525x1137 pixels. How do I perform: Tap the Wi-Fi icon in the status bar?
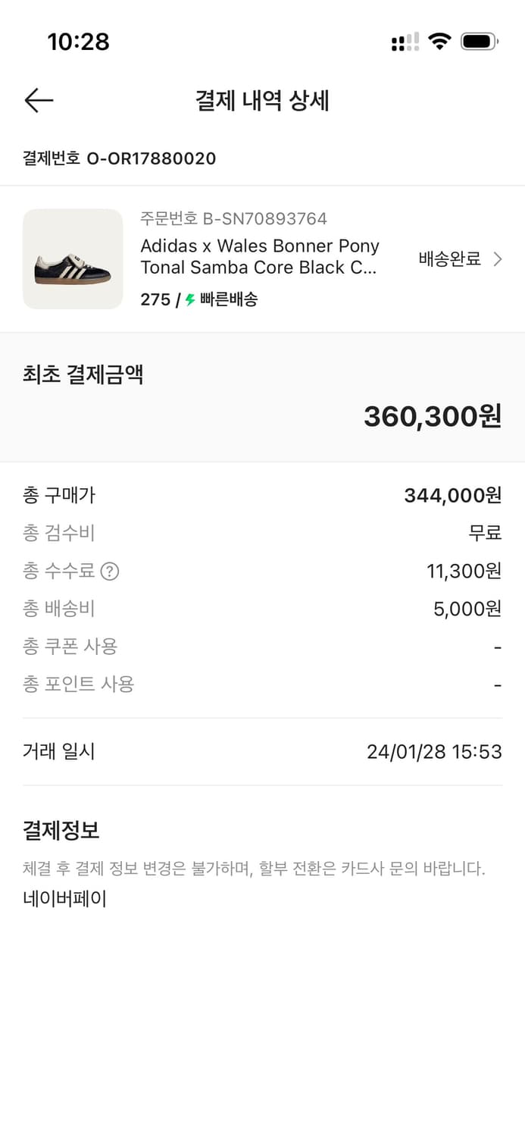[439, 42]
